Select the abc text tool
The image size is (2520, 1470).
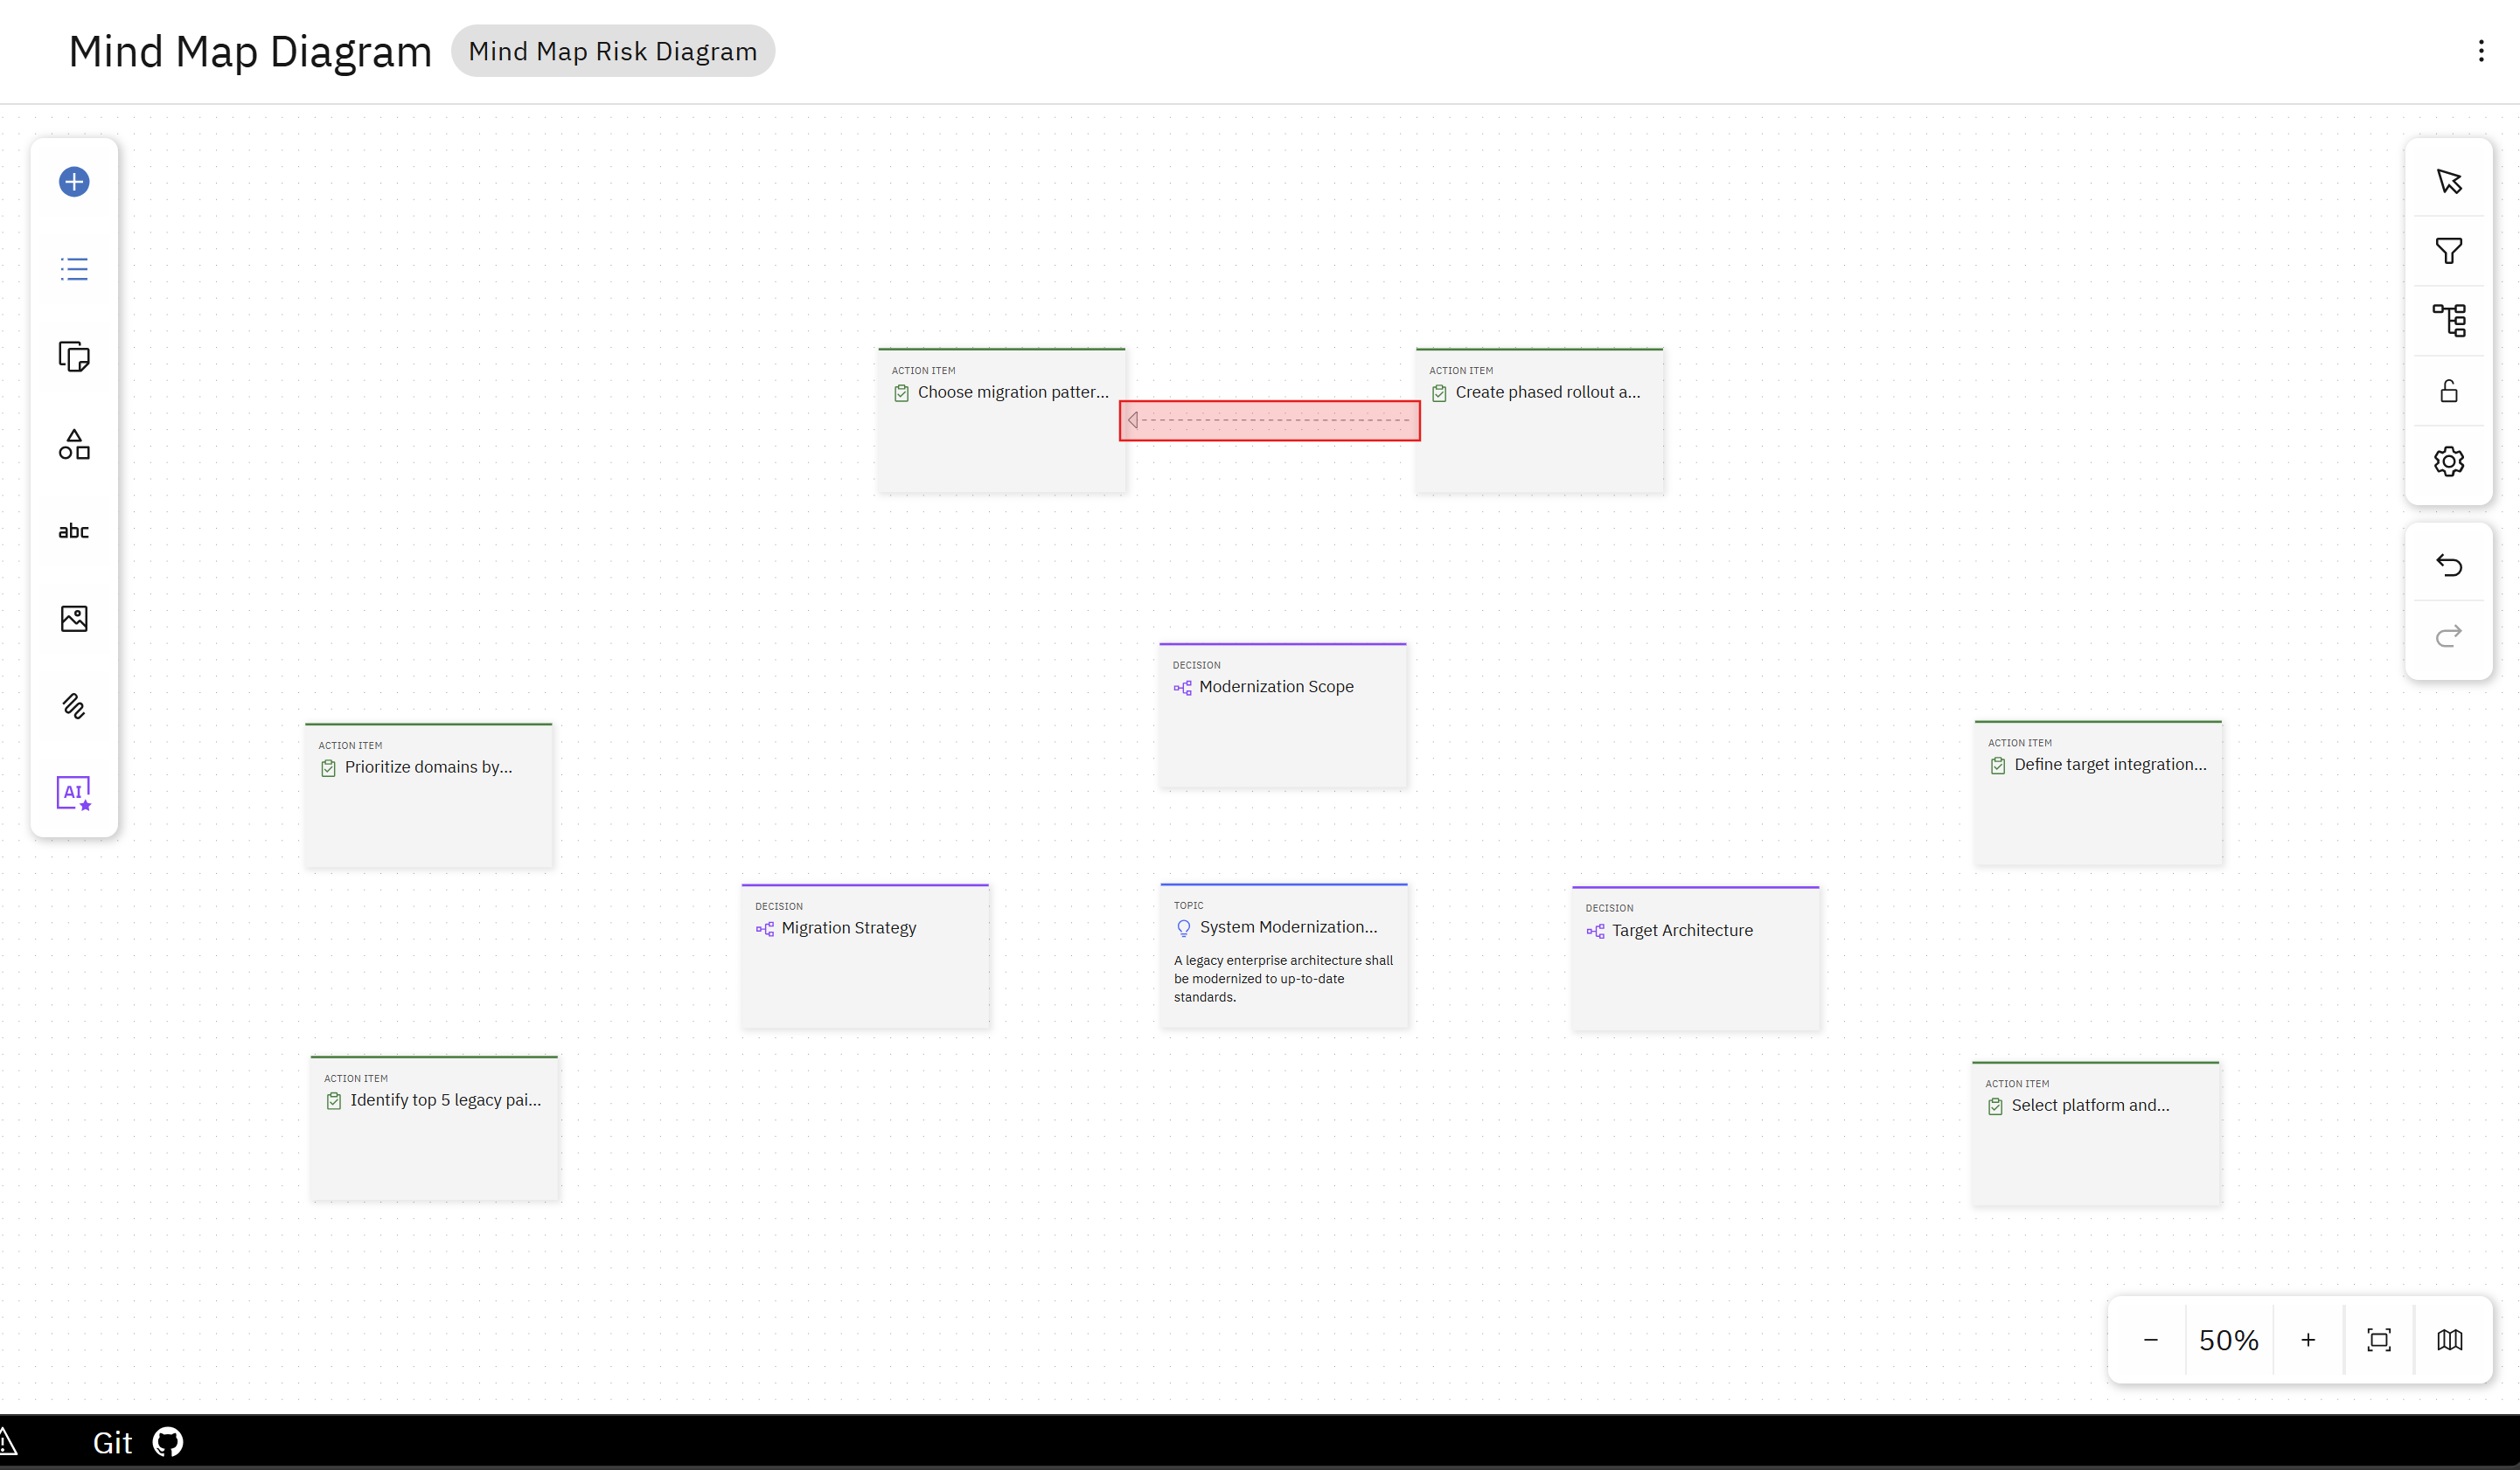pos(74,531)
